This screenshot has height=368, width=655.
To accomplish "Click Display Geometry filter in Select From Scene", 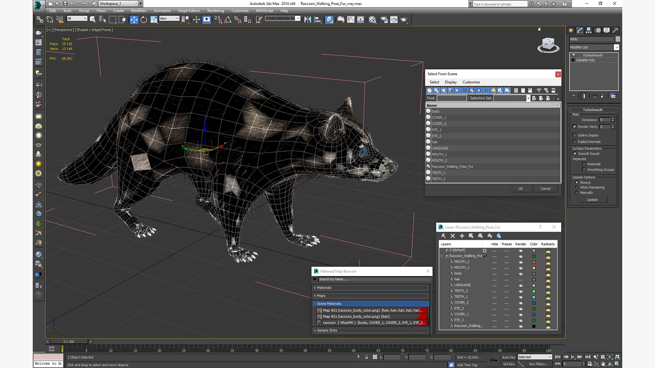I will point(430,90).
